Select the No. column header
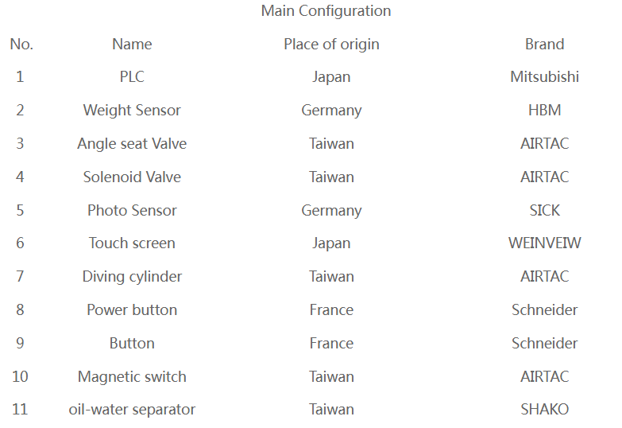This screenshot has height=428, width=622. click(x=21, y=45)
